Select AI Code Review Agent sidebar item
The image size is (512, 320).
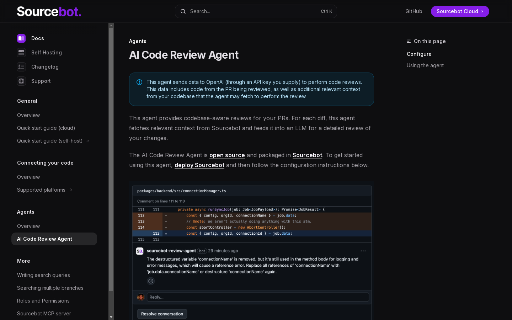coord(54,239)
